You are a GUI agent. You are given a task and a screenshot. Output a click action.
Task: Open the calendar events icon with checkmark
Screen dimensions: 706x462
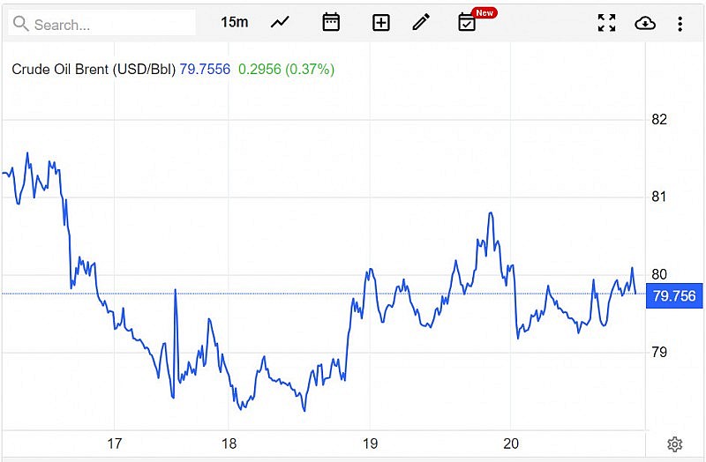tap(467, 23)
